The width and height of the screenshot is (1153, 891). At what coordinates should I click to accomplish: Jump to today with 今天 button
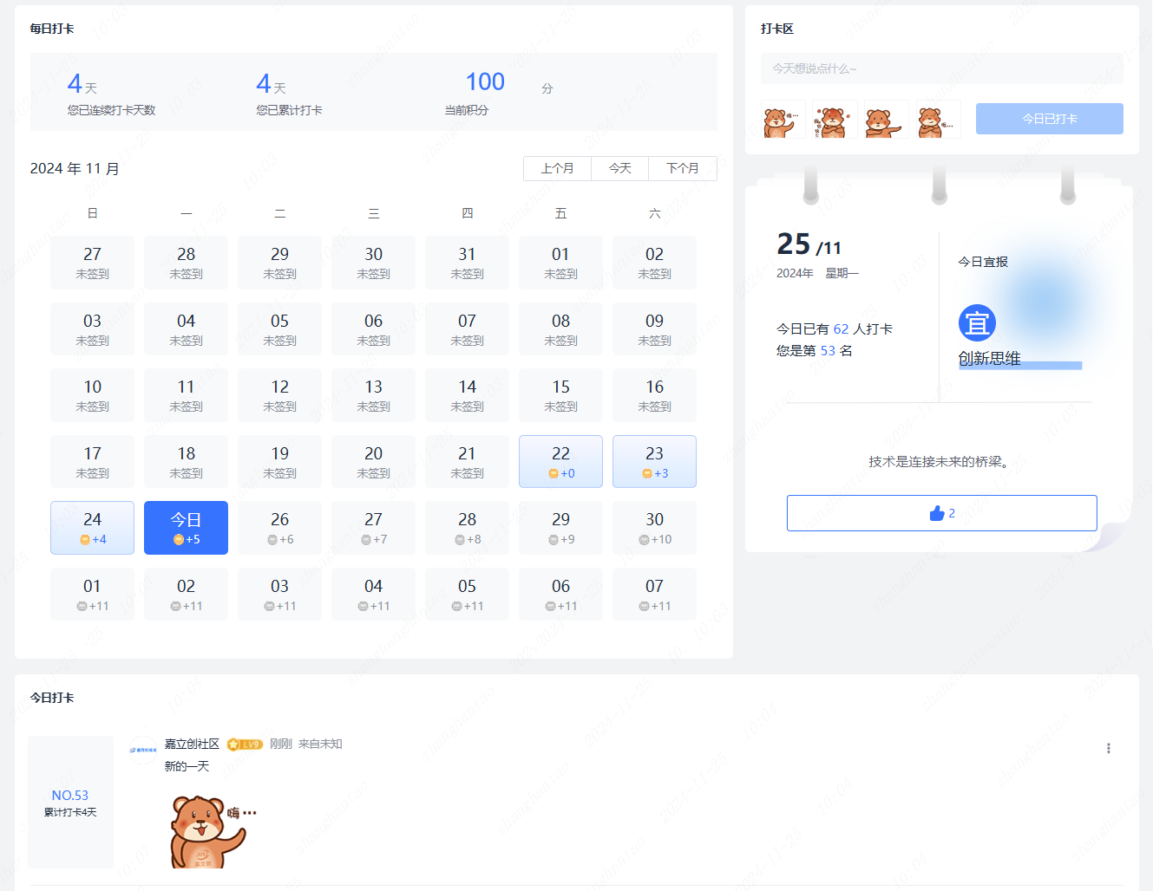tap(619, 168)
